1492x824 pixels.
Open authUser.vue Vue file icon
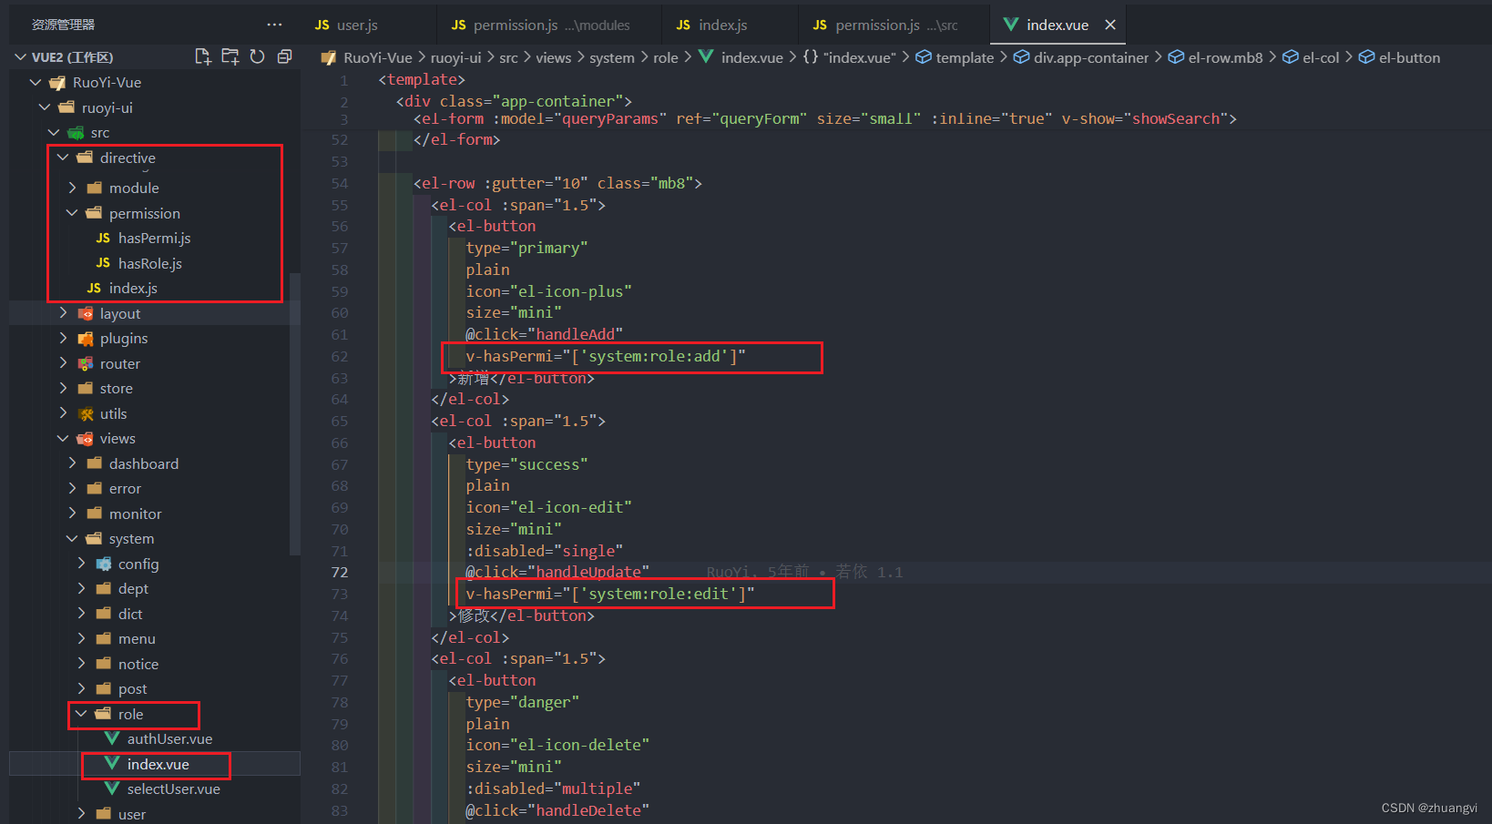click(112, 738)
